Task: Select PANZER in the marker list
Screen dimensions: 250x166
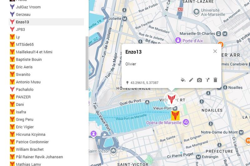Action: 46,97
